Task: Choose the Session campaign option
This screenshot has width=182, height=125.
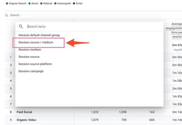Action: coord(31,71)
